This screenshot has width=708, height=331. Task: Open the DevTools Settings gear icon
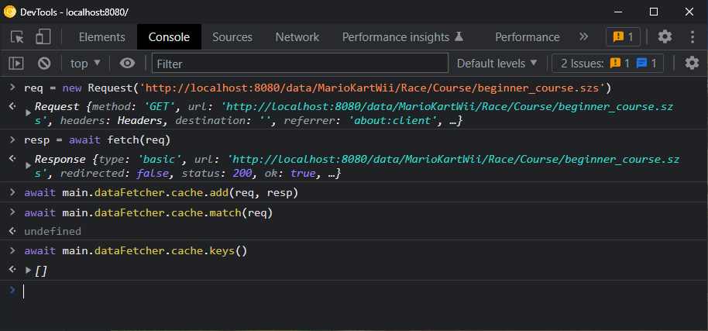click(x=665, y=37)
